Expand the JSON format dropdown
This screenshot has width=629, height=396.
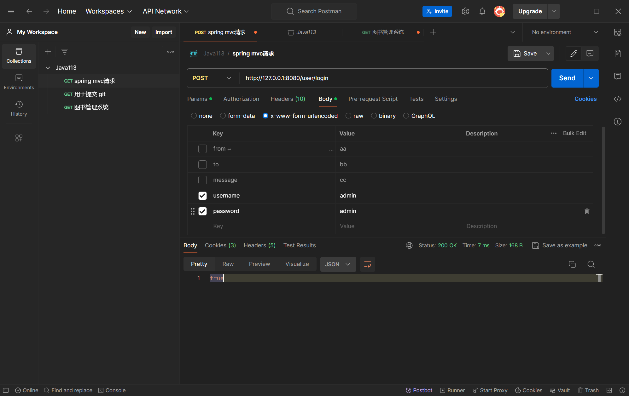[338, 264]
